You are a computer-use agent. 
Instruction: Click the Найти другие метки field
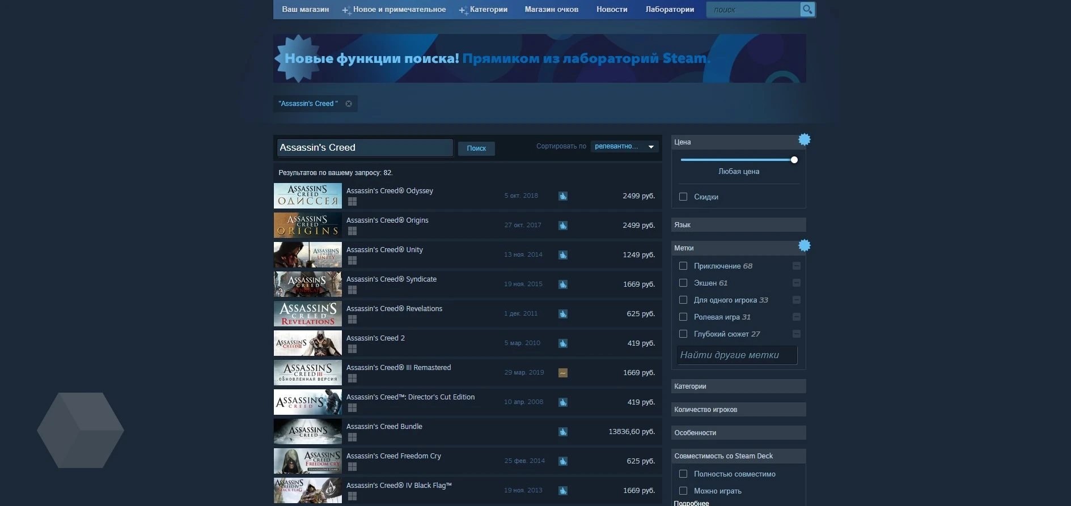737,355
